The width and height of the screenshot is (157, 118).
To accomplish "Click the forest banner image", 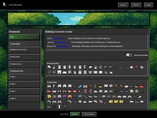I will pyautogui.click(x=78, y=19).
